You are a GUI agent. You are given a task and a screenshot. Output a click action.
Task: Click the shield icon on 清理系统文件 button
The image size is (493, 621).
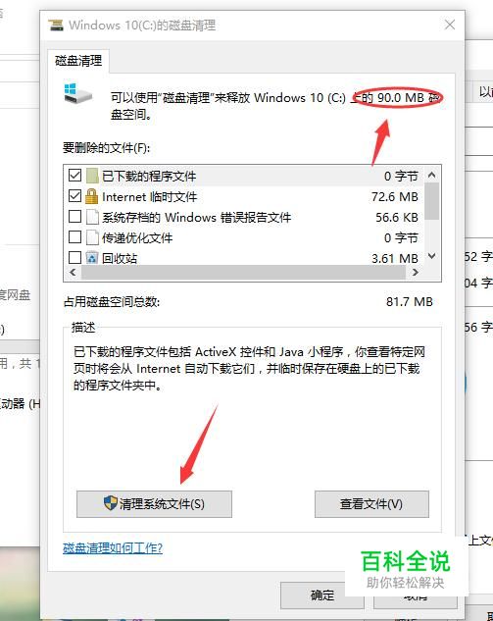coord(111,503)
